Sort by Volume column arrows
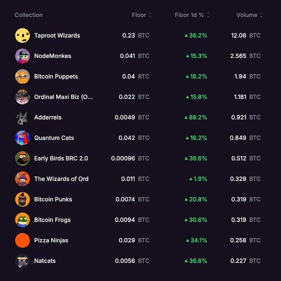The width and height of the screenshot is (281, 281). click(x=261, y=15)
